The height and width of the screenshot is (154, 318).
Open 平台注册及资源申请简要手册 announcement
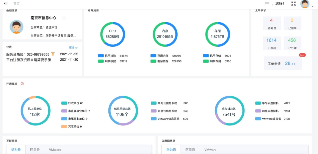tap(29, 60)
